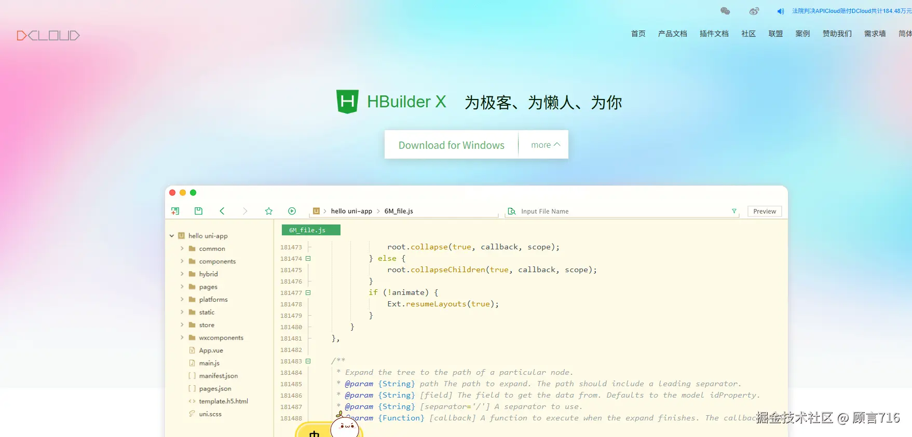
Task: Select App.vue in file tree
Action: click(211, 350)
